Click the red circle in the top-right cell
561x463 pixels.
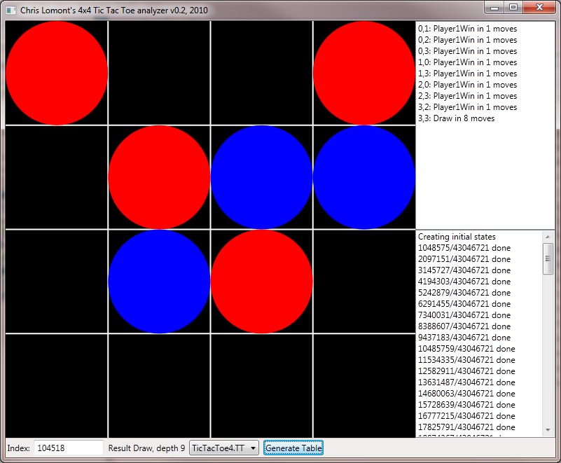[364, 73]
